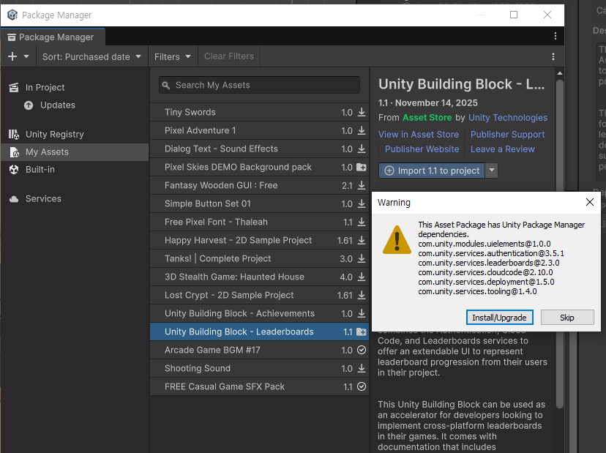The image size is (606, 453).
Task: Click Skip in the warning dialog
Action: 567,318
